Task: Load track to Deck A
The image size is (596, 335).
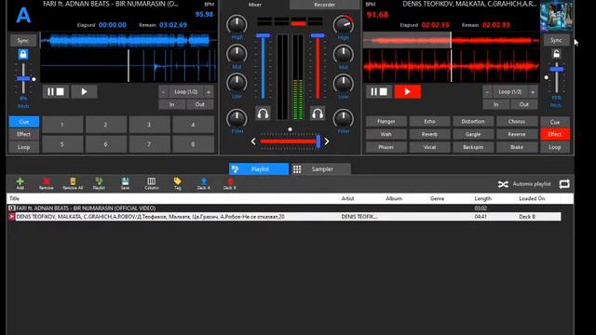Action: click(204, 183)
